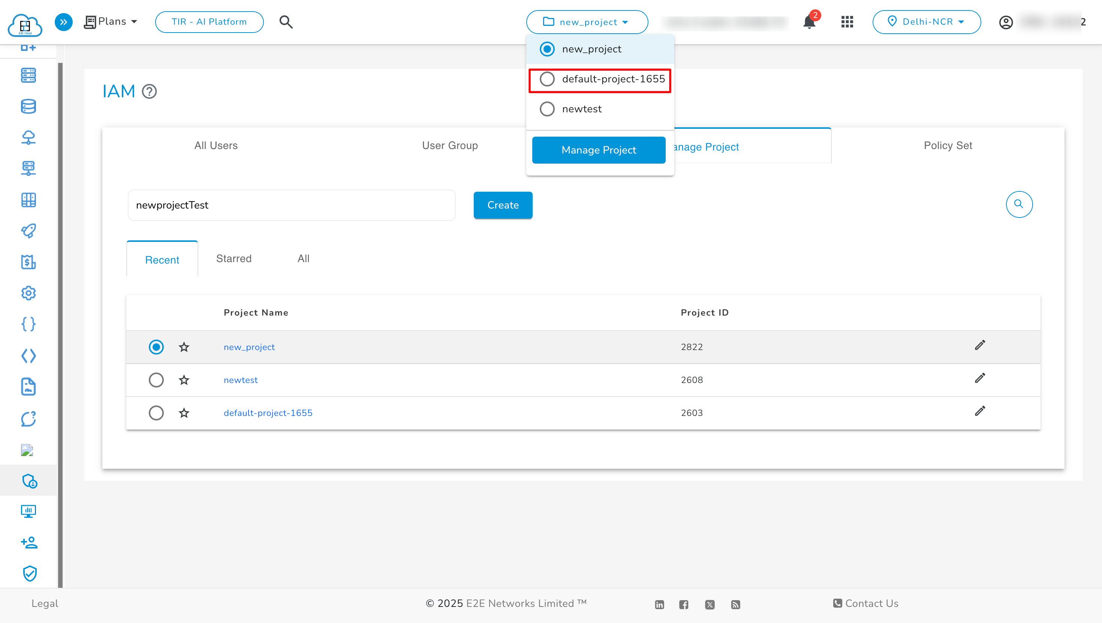Click the project name input field
This screenshot has height=623, width=1102.
pyautogui.click(x=291, y=205)
